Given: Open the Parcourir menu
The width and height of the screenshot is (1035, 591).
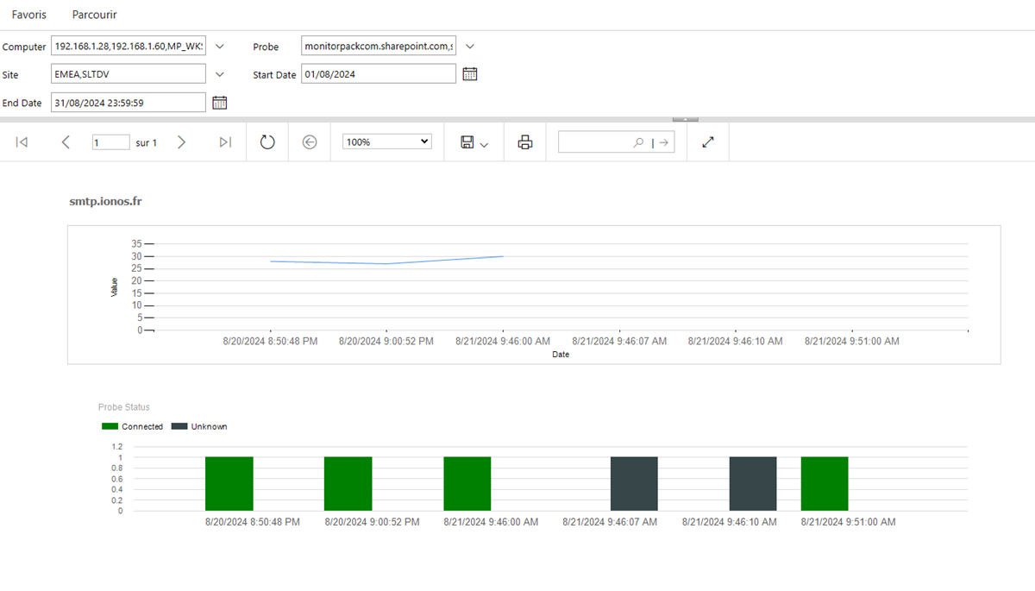Looking at the screenshot, I should click(x=95, y=15).
